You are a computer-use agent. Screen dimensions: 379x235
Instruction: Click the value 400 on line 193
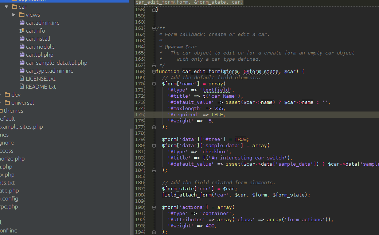pyautogui.click(x=210, y=226)
